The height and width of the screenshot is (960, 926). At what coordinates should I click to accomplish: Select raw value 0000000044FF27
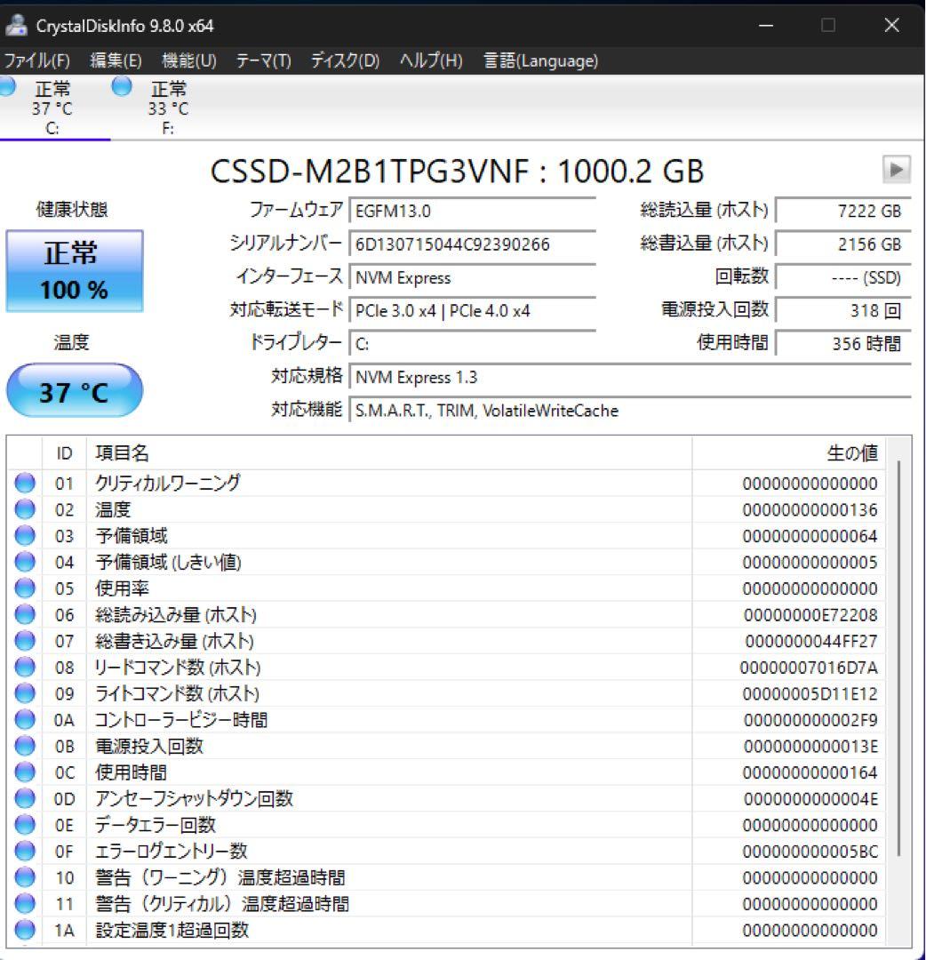coord(811,642)
